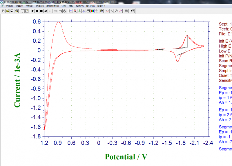Open experiment Parameters dialog icon
The height and width of the screenshot is (166, 232).
tap(27, 11)
